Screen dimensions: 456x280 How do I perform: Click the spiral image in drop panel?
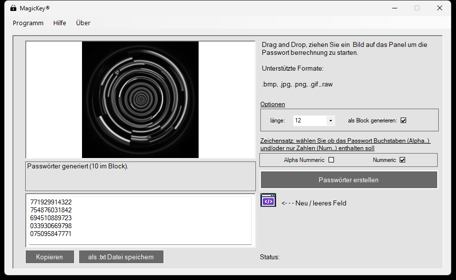(x=140, y=100)
